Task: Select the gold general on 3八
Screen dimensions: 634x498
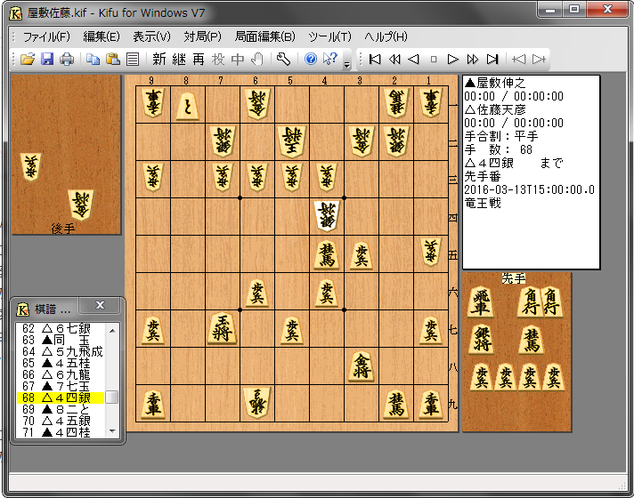Action: (362, 366)
